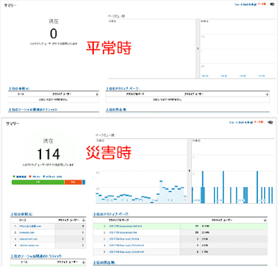
Task: Click rightmost tall bar in per-second chart
Action: 257,187
